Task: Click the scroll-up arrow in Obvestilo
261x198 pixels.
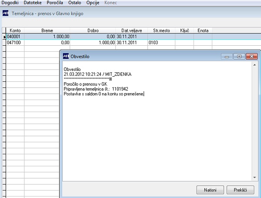Action: (x=254, y=65)
